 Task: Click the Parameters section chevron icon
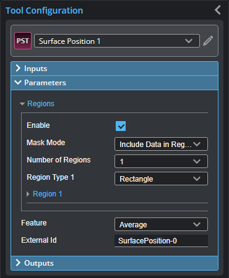(x=18, y=83)
